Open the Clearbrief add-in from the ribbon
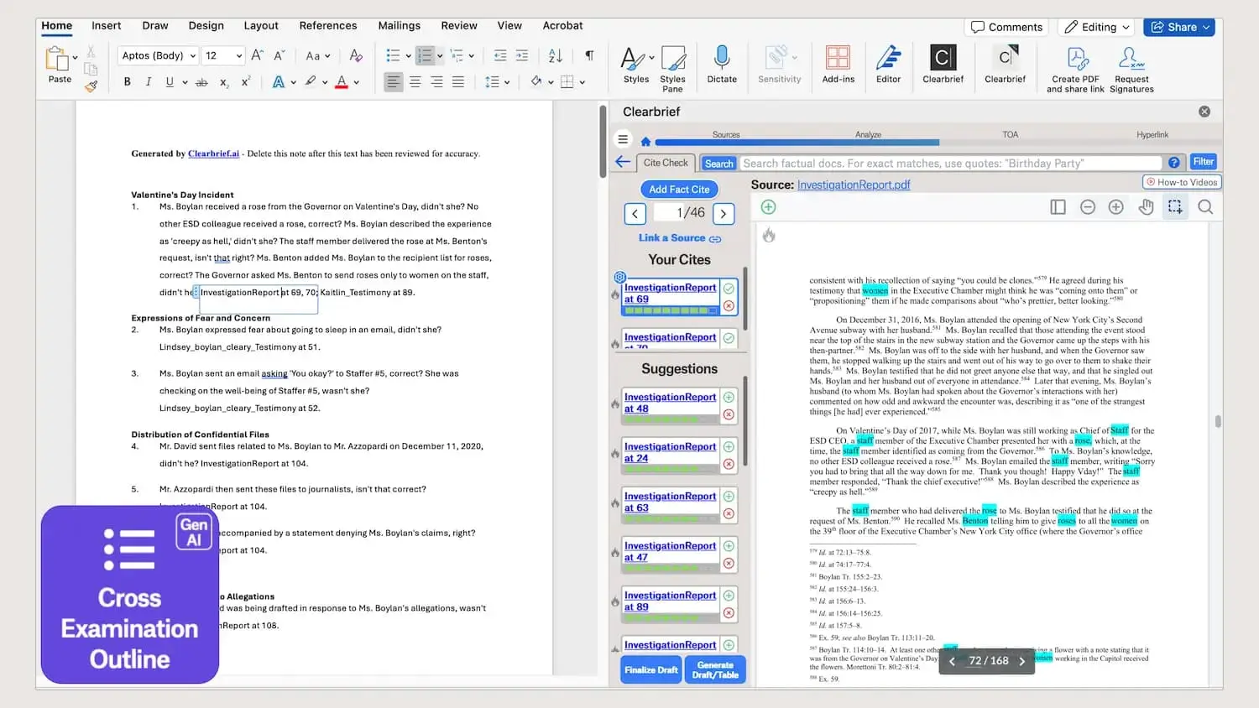The height and width of the screenshot is (708, 1259). (x=943, y=65)
